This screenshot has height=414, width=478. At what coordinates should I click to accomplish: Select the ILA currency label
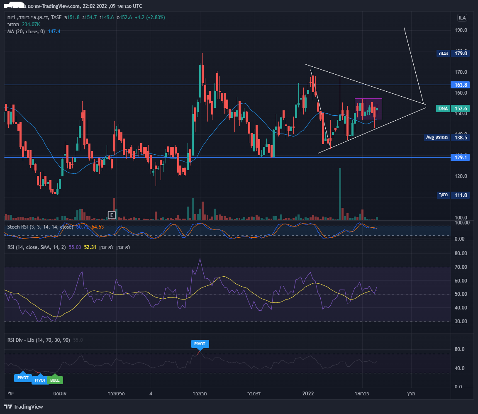(462, 18)
